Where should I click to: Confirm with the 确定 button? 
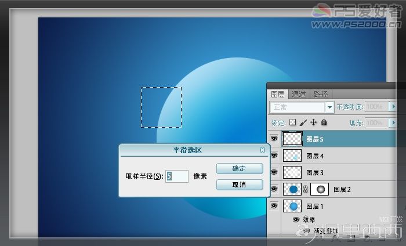pyautogui.click(x=240, y=169)
